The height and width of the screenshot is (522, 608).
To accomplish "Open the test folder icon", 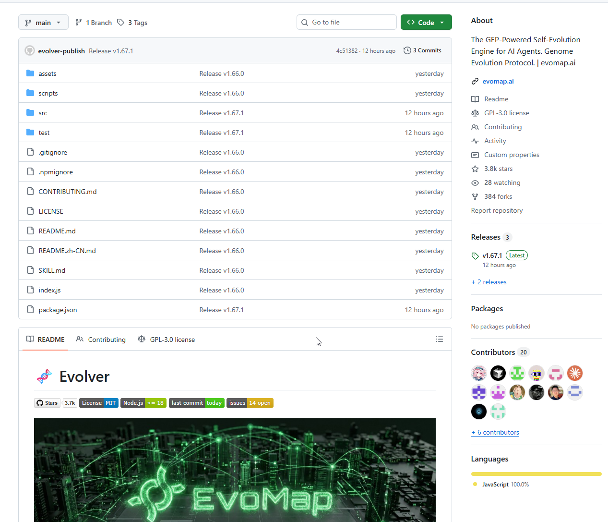I will (x=30, y=132).
